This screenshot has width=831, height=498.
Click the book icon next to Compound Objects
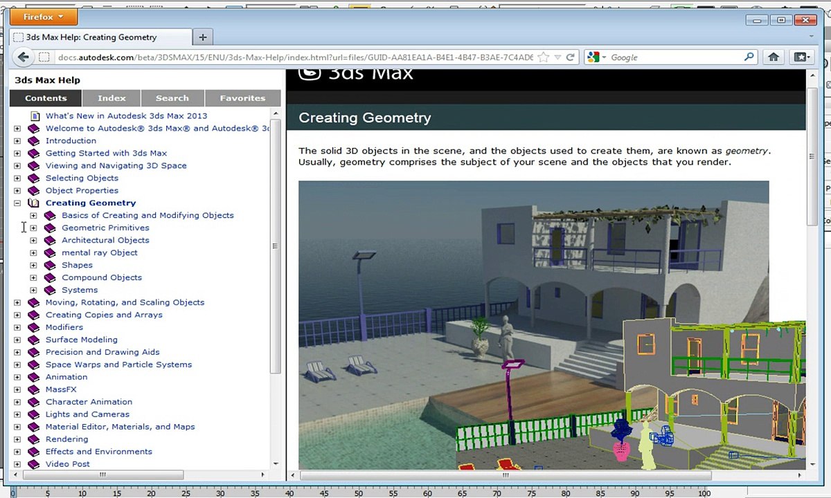[50, 277]
